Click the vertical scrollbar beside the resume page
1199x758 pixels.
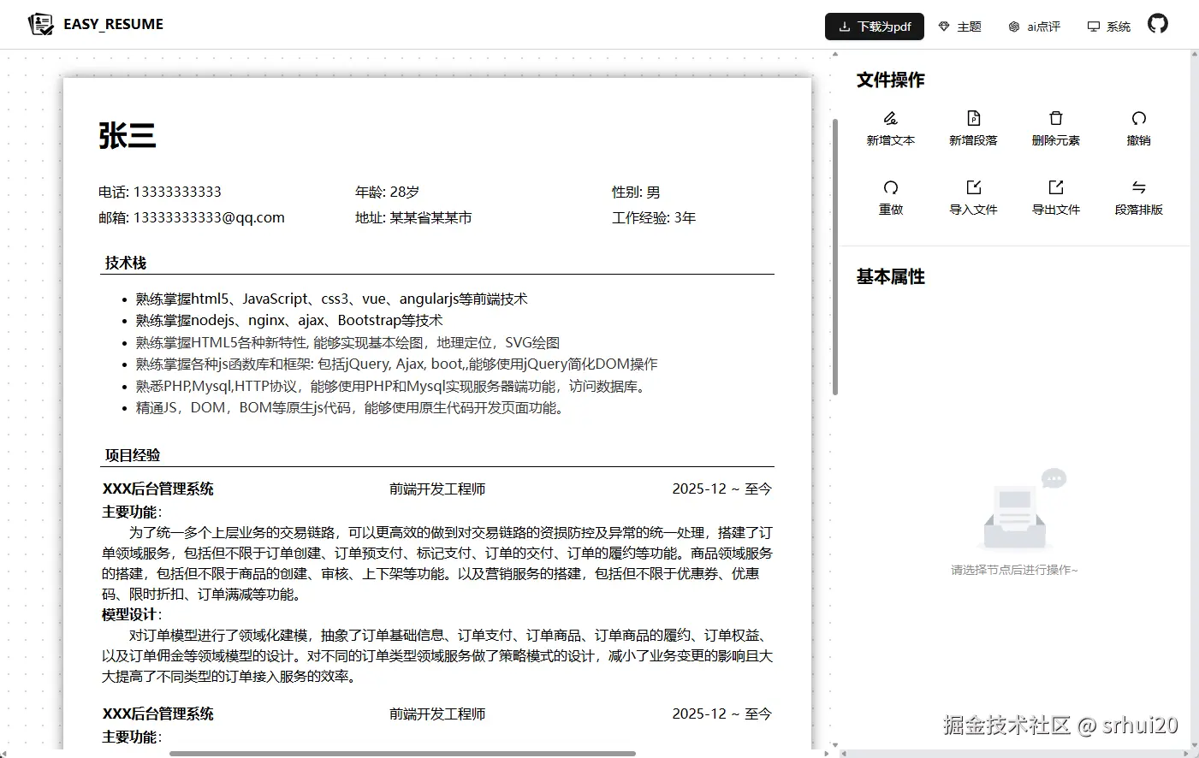835,257
